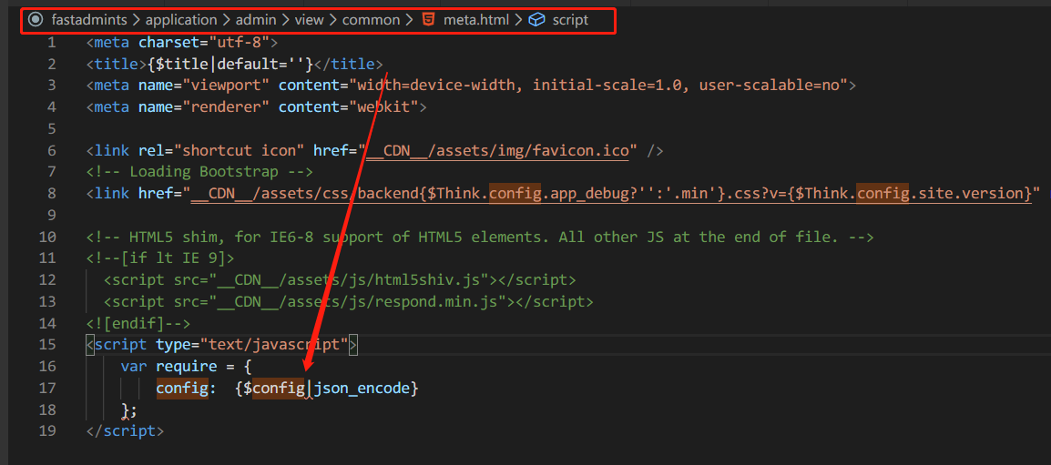This screenshot has height=465, width=1051.
Task: Click the fastadmints breadcrumb root
Action: [87, 20]
